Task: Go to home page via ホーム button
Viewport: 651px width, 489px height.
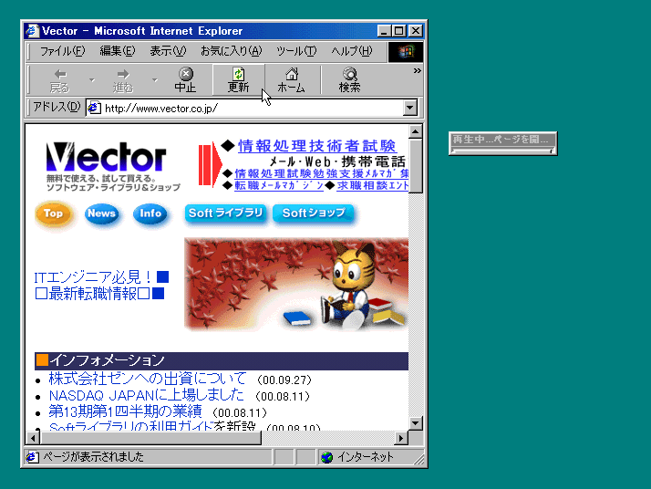Action: pos(291,79)
